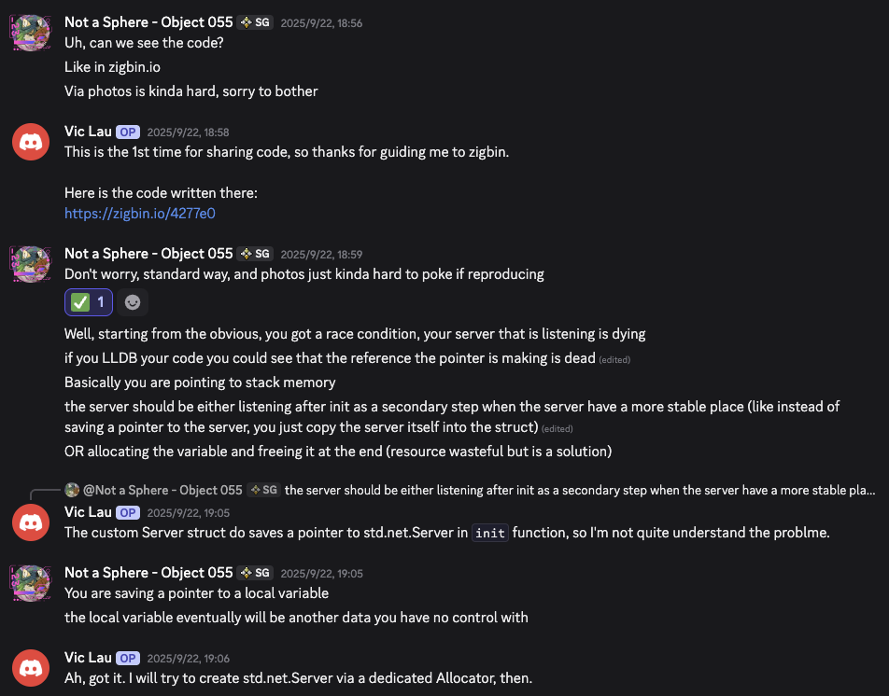Screen dimensions: 889x696
Task: Open Vic Lau's avatar beside the 19:06 message
Action: click(31, 668)
